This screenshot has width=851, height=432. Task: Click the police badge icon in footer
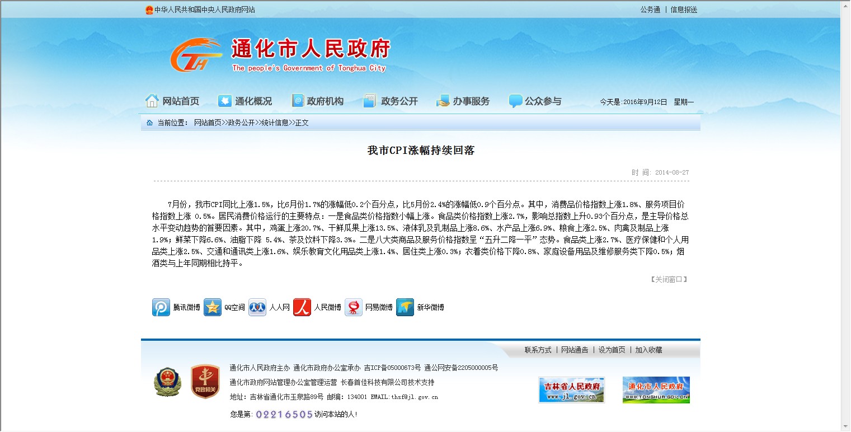click(167, 382)
